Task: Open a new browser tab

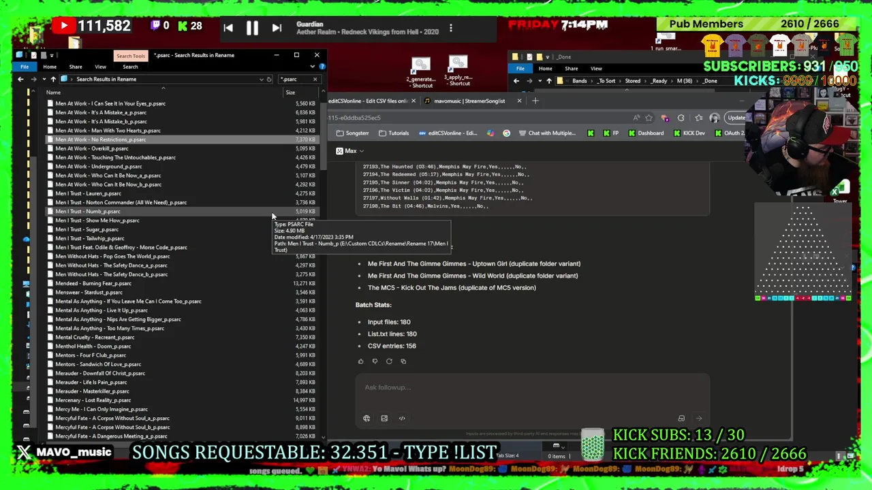Action: (x=535, y=101)
